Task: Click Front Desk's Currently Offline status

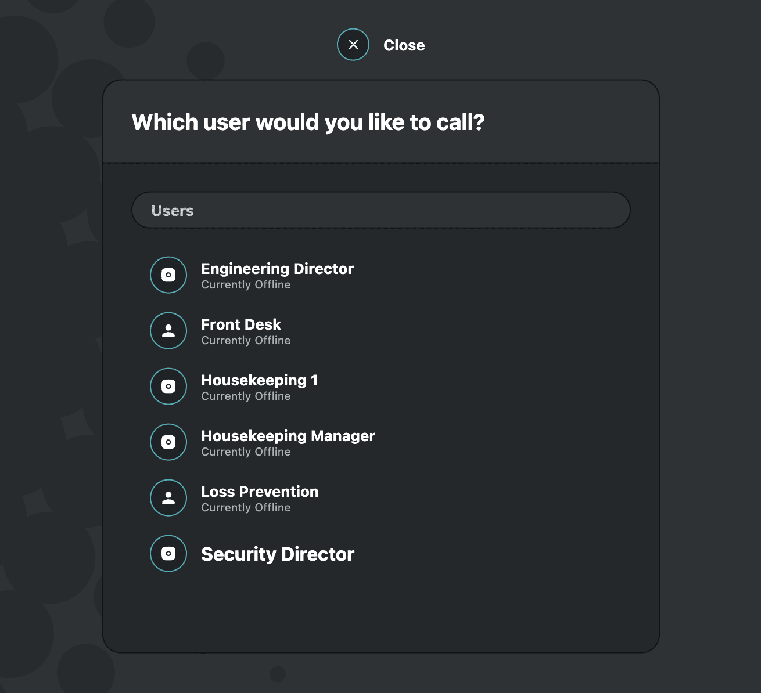Action: [x=246, y=341]
